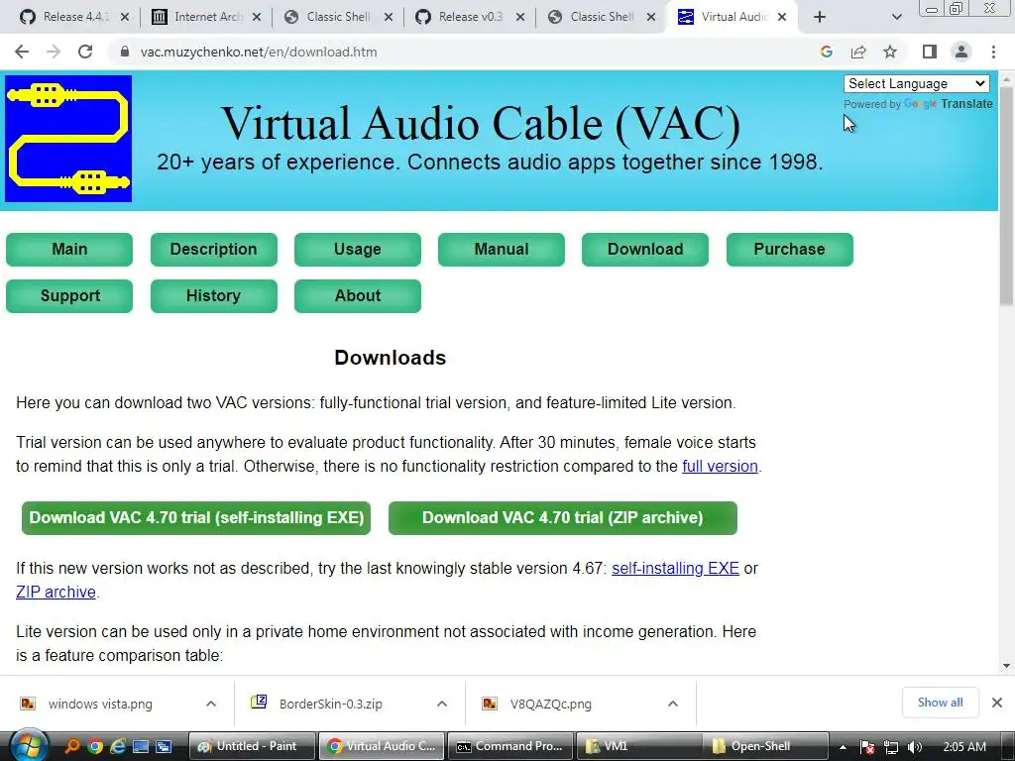Expand options for windows vista.png download
1015x761 pixels.
tap(211, 704)
